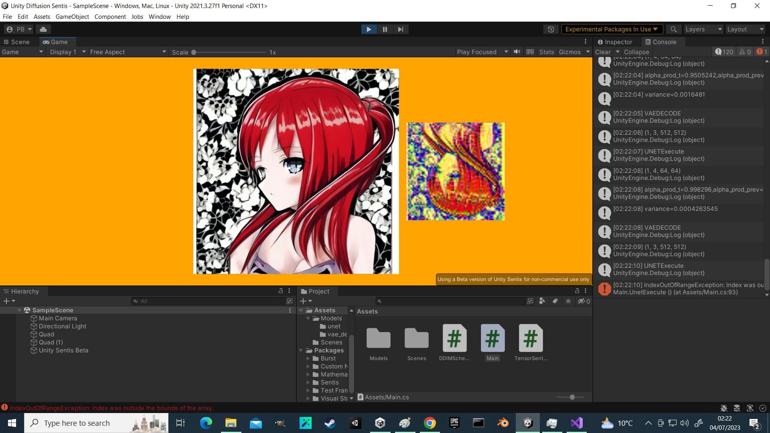Expand the Burst package folder

309,358
